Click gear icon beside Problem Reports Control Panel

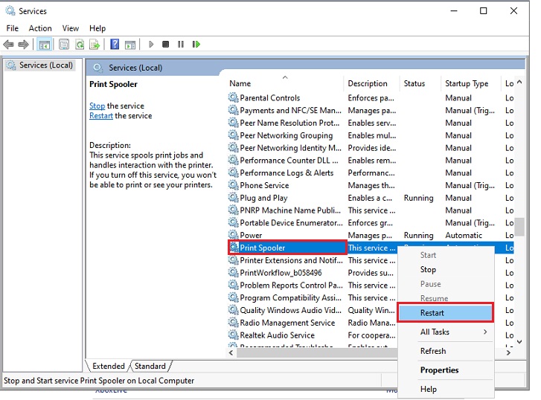coord(234,286)
